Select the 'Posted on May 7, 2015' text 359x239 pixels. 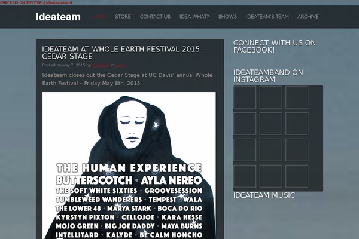pyautogui.click(x=63, y=65)
